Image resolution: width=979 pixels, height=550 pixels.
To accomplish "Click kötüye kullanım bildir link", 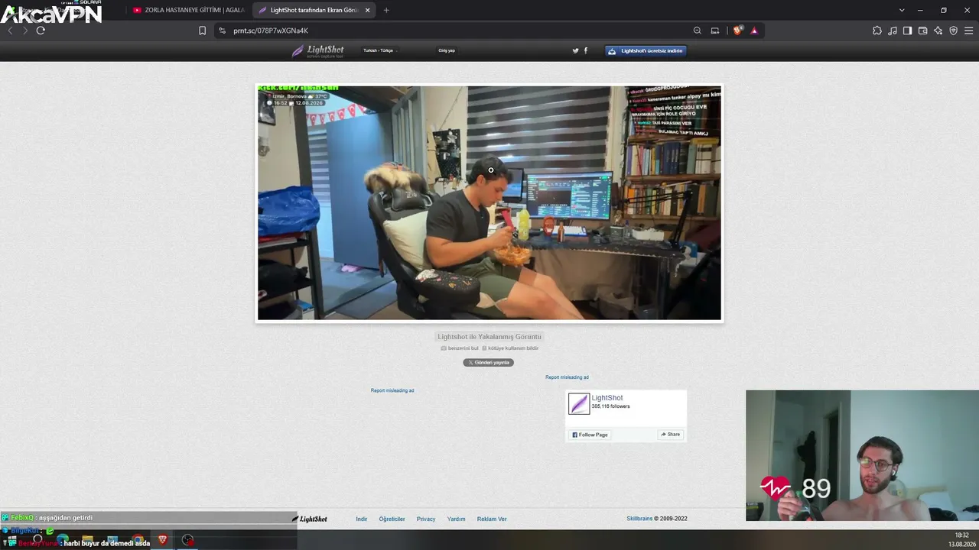I will click(510, 348).
